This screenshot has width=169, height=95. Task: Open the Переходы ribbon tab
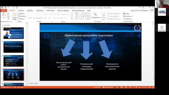point(40,11)
